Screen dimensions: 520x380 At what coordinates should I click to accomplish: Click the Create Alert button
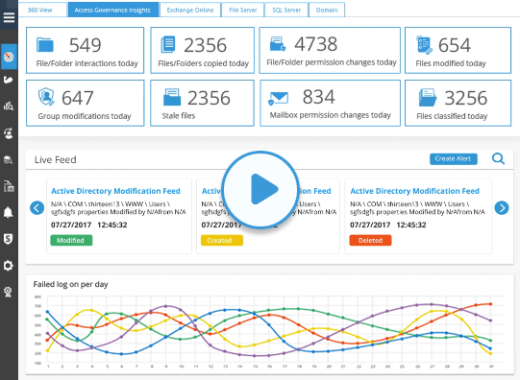tap(454, 159)
